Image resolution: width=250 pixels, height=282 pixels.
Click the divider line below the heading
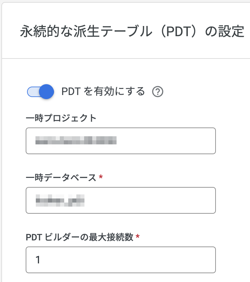[x=126, y=58]
